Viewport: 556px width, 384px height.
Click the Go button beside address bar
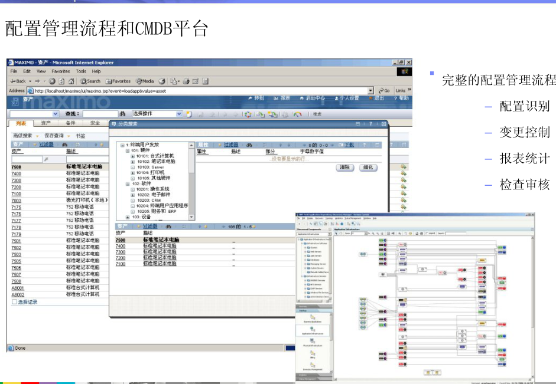point(383,91)
